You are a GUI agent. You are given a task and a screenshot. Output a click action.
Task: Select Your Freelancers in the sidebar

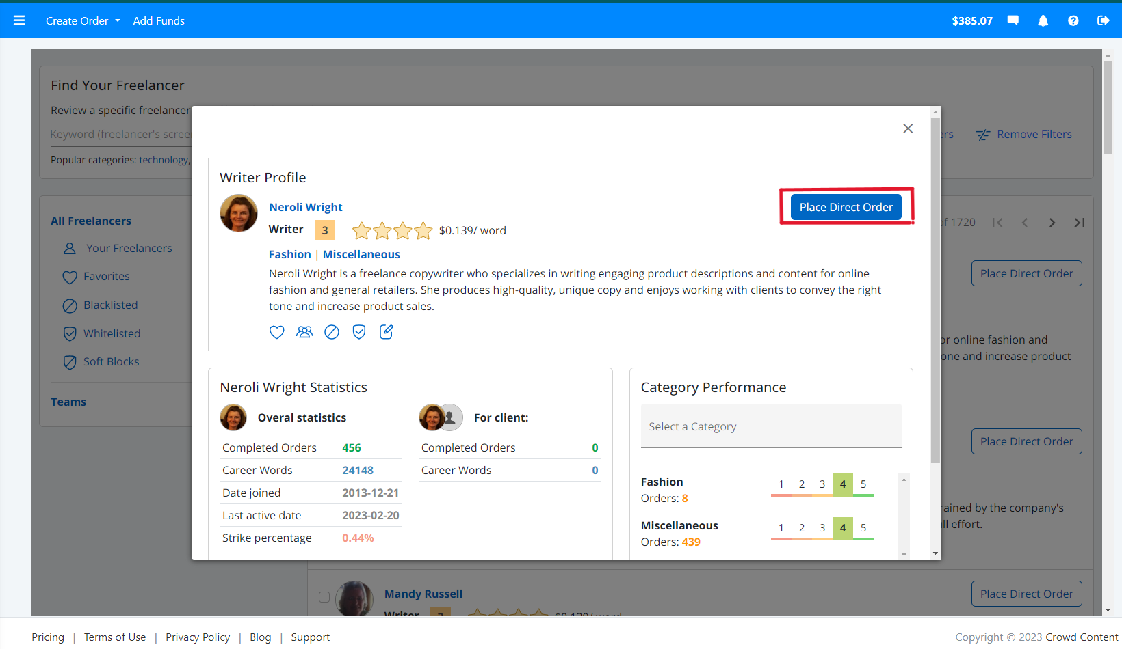coord(129,248)
